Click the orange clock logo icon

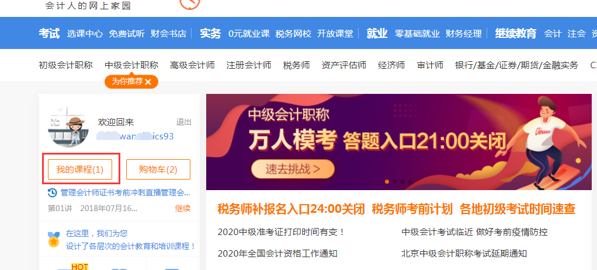(x=190, y=4)
